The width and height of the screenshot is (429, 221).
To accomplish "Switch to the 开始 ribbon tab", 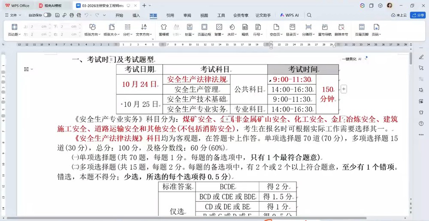I will (119, 15).
